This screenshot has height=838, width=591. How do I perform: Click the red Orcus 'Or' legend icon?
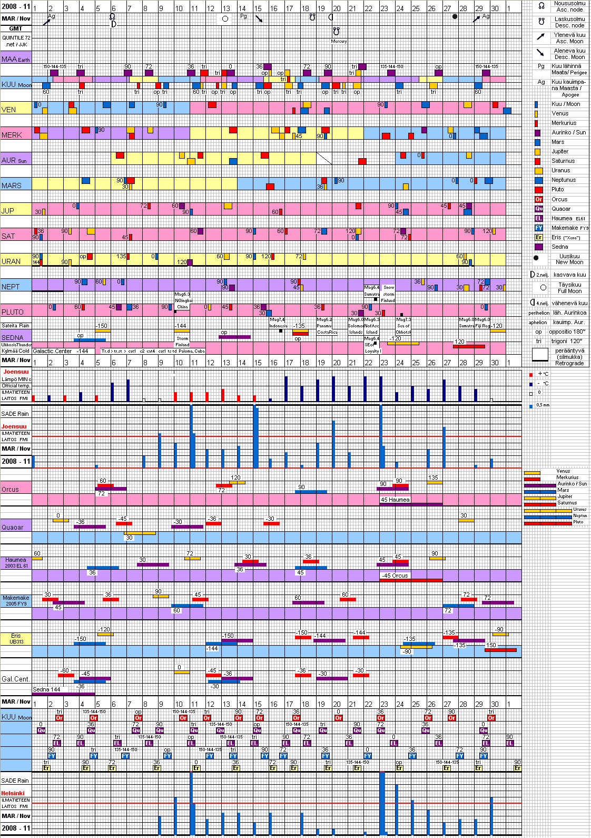tap(538, 199)
